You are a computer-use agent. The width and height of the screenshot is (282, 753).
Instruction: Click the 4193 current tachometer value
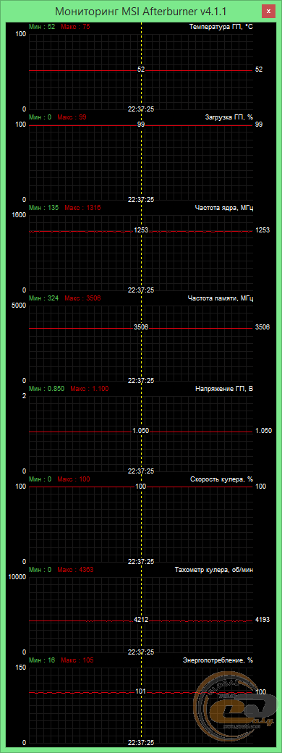coord(262,620)
